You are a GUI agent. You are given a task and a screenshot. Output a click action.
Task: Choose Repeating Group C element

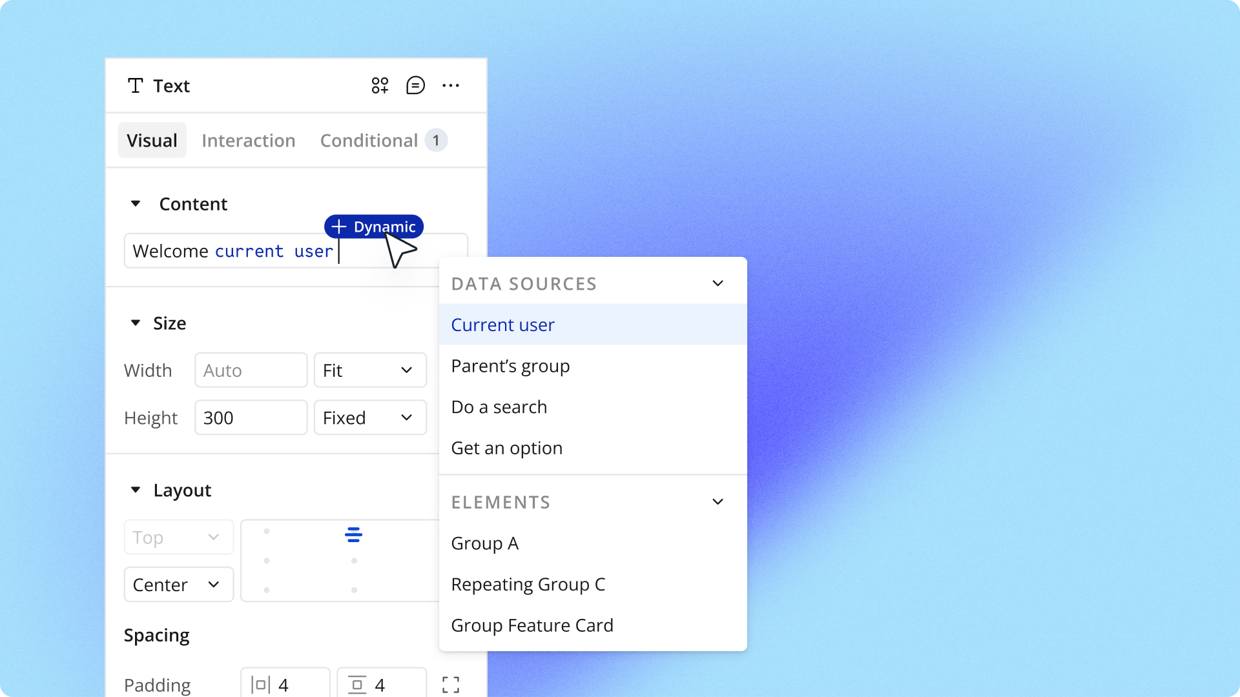pyautogui.click(x=528, y=584)
